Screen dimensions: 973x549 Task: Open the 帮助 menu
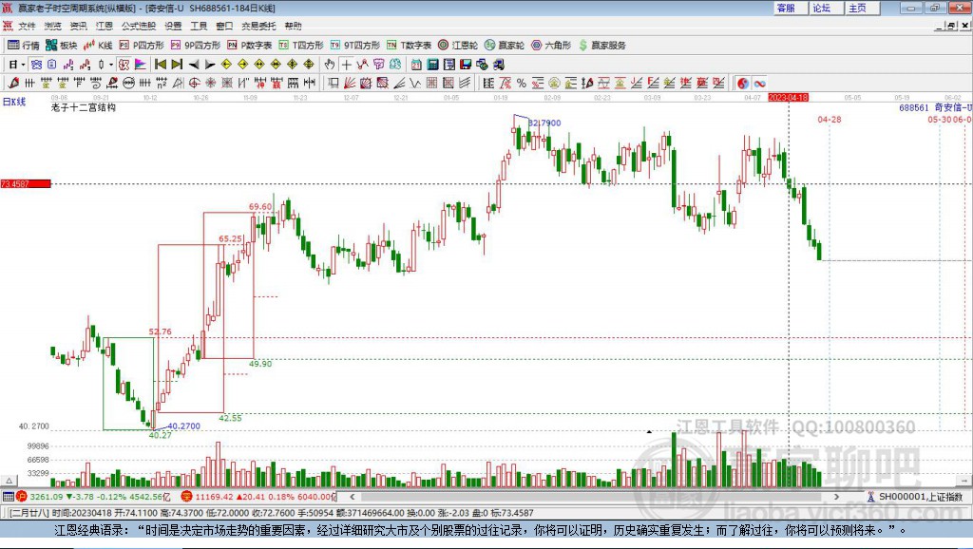(x=293, y=26)
